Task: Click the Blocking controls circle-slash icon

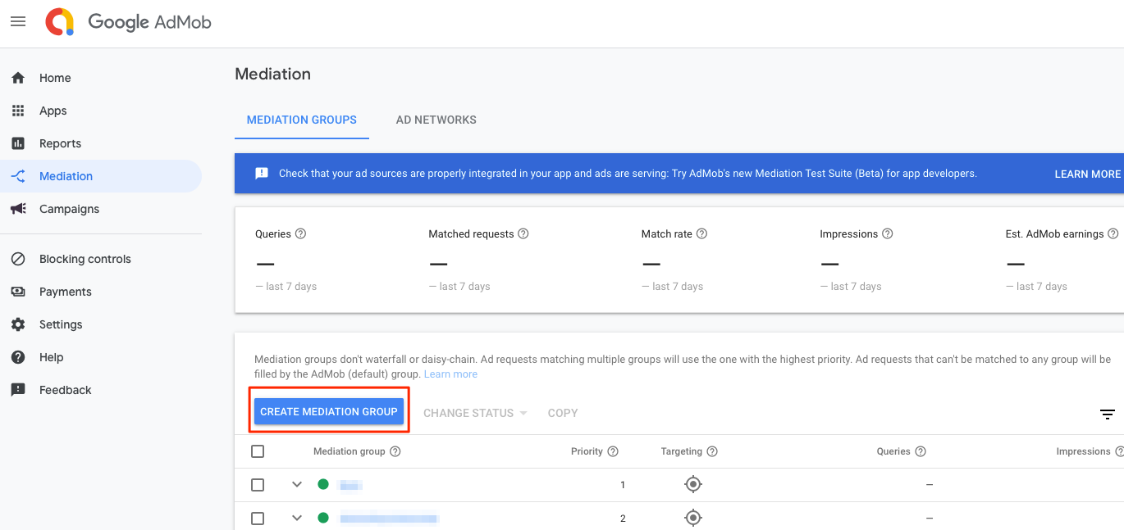Action: click(18, 259)
